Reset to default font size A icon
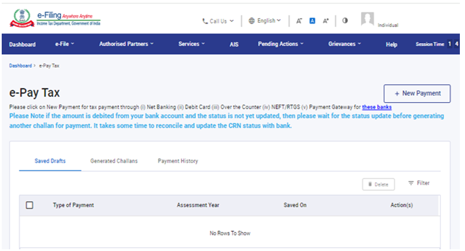 312,21
